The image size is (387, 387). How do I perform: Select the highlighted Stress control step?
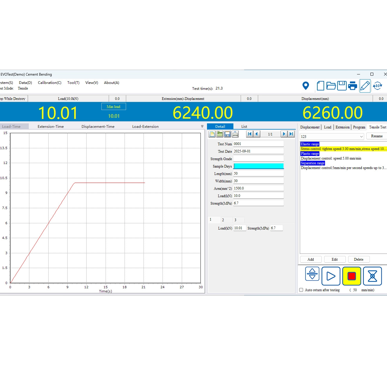click(343, 149)
